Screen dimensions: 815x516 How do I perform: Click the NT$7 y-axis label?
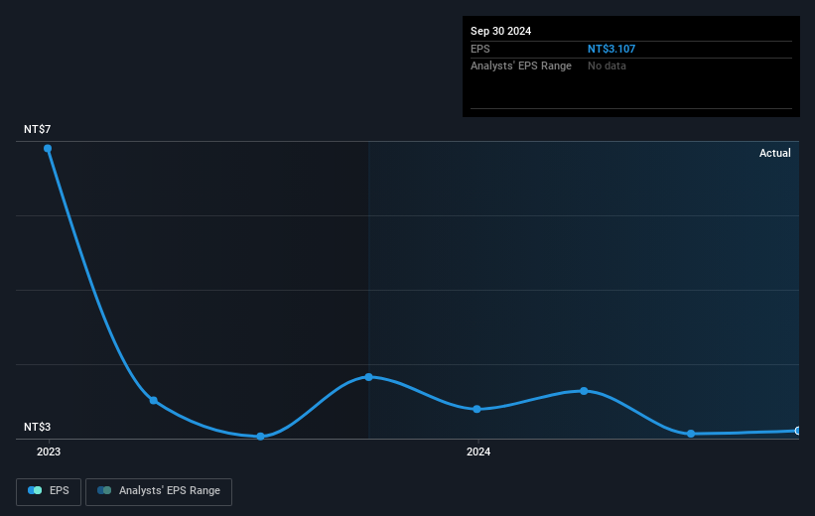(x=38, y=129)
